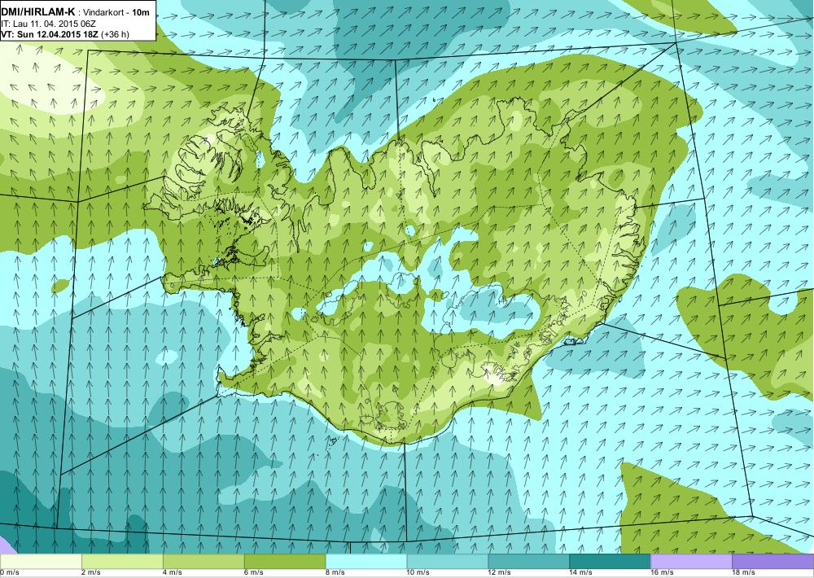Click the '10 m/s' legend label

pos(418,573)
